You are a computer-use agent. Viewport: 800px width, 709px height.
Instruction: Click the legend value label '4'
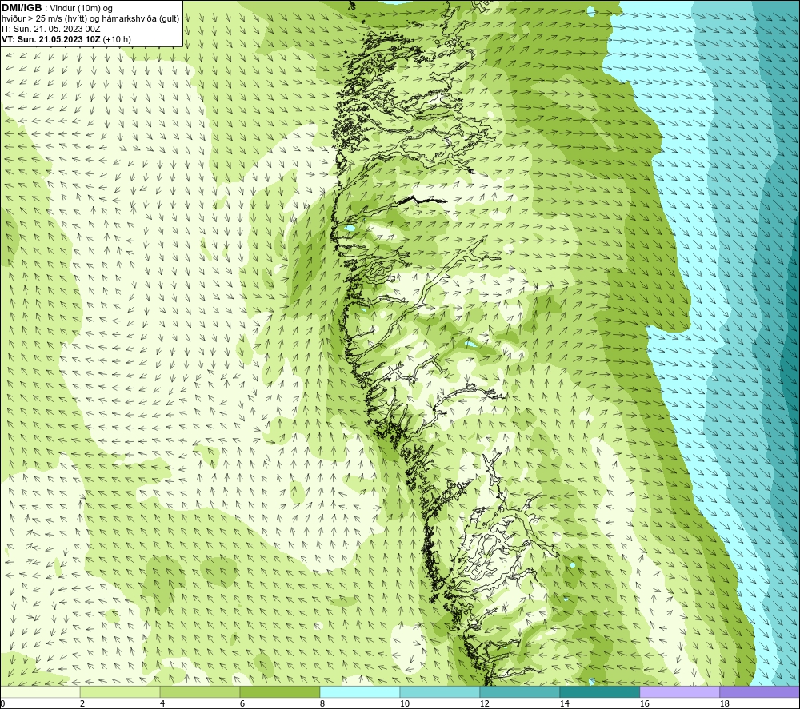[x=162, y=703]
